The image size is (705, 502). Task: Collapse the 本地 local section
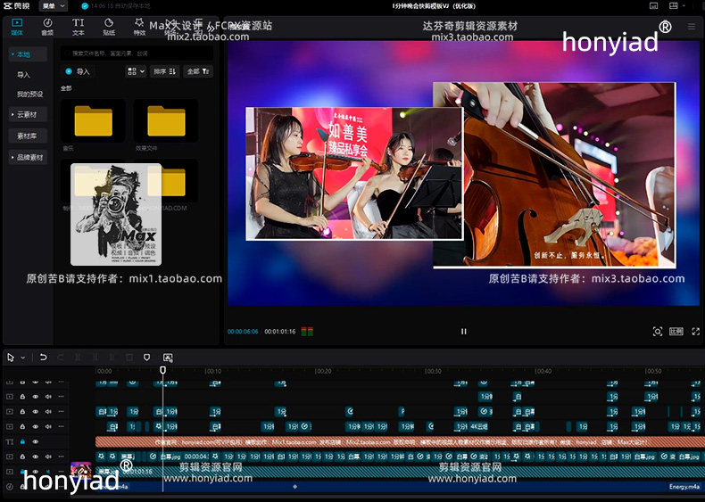pos(28,54)
